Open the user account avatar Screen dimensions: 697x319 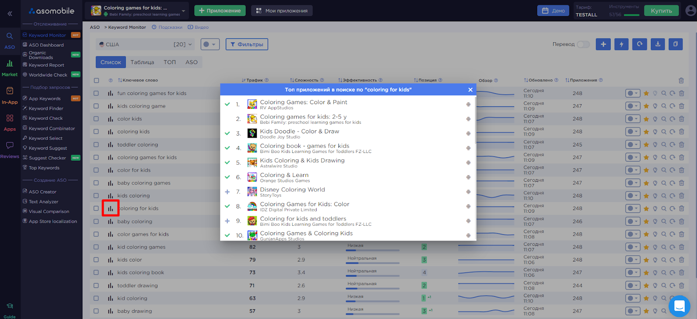690,10
